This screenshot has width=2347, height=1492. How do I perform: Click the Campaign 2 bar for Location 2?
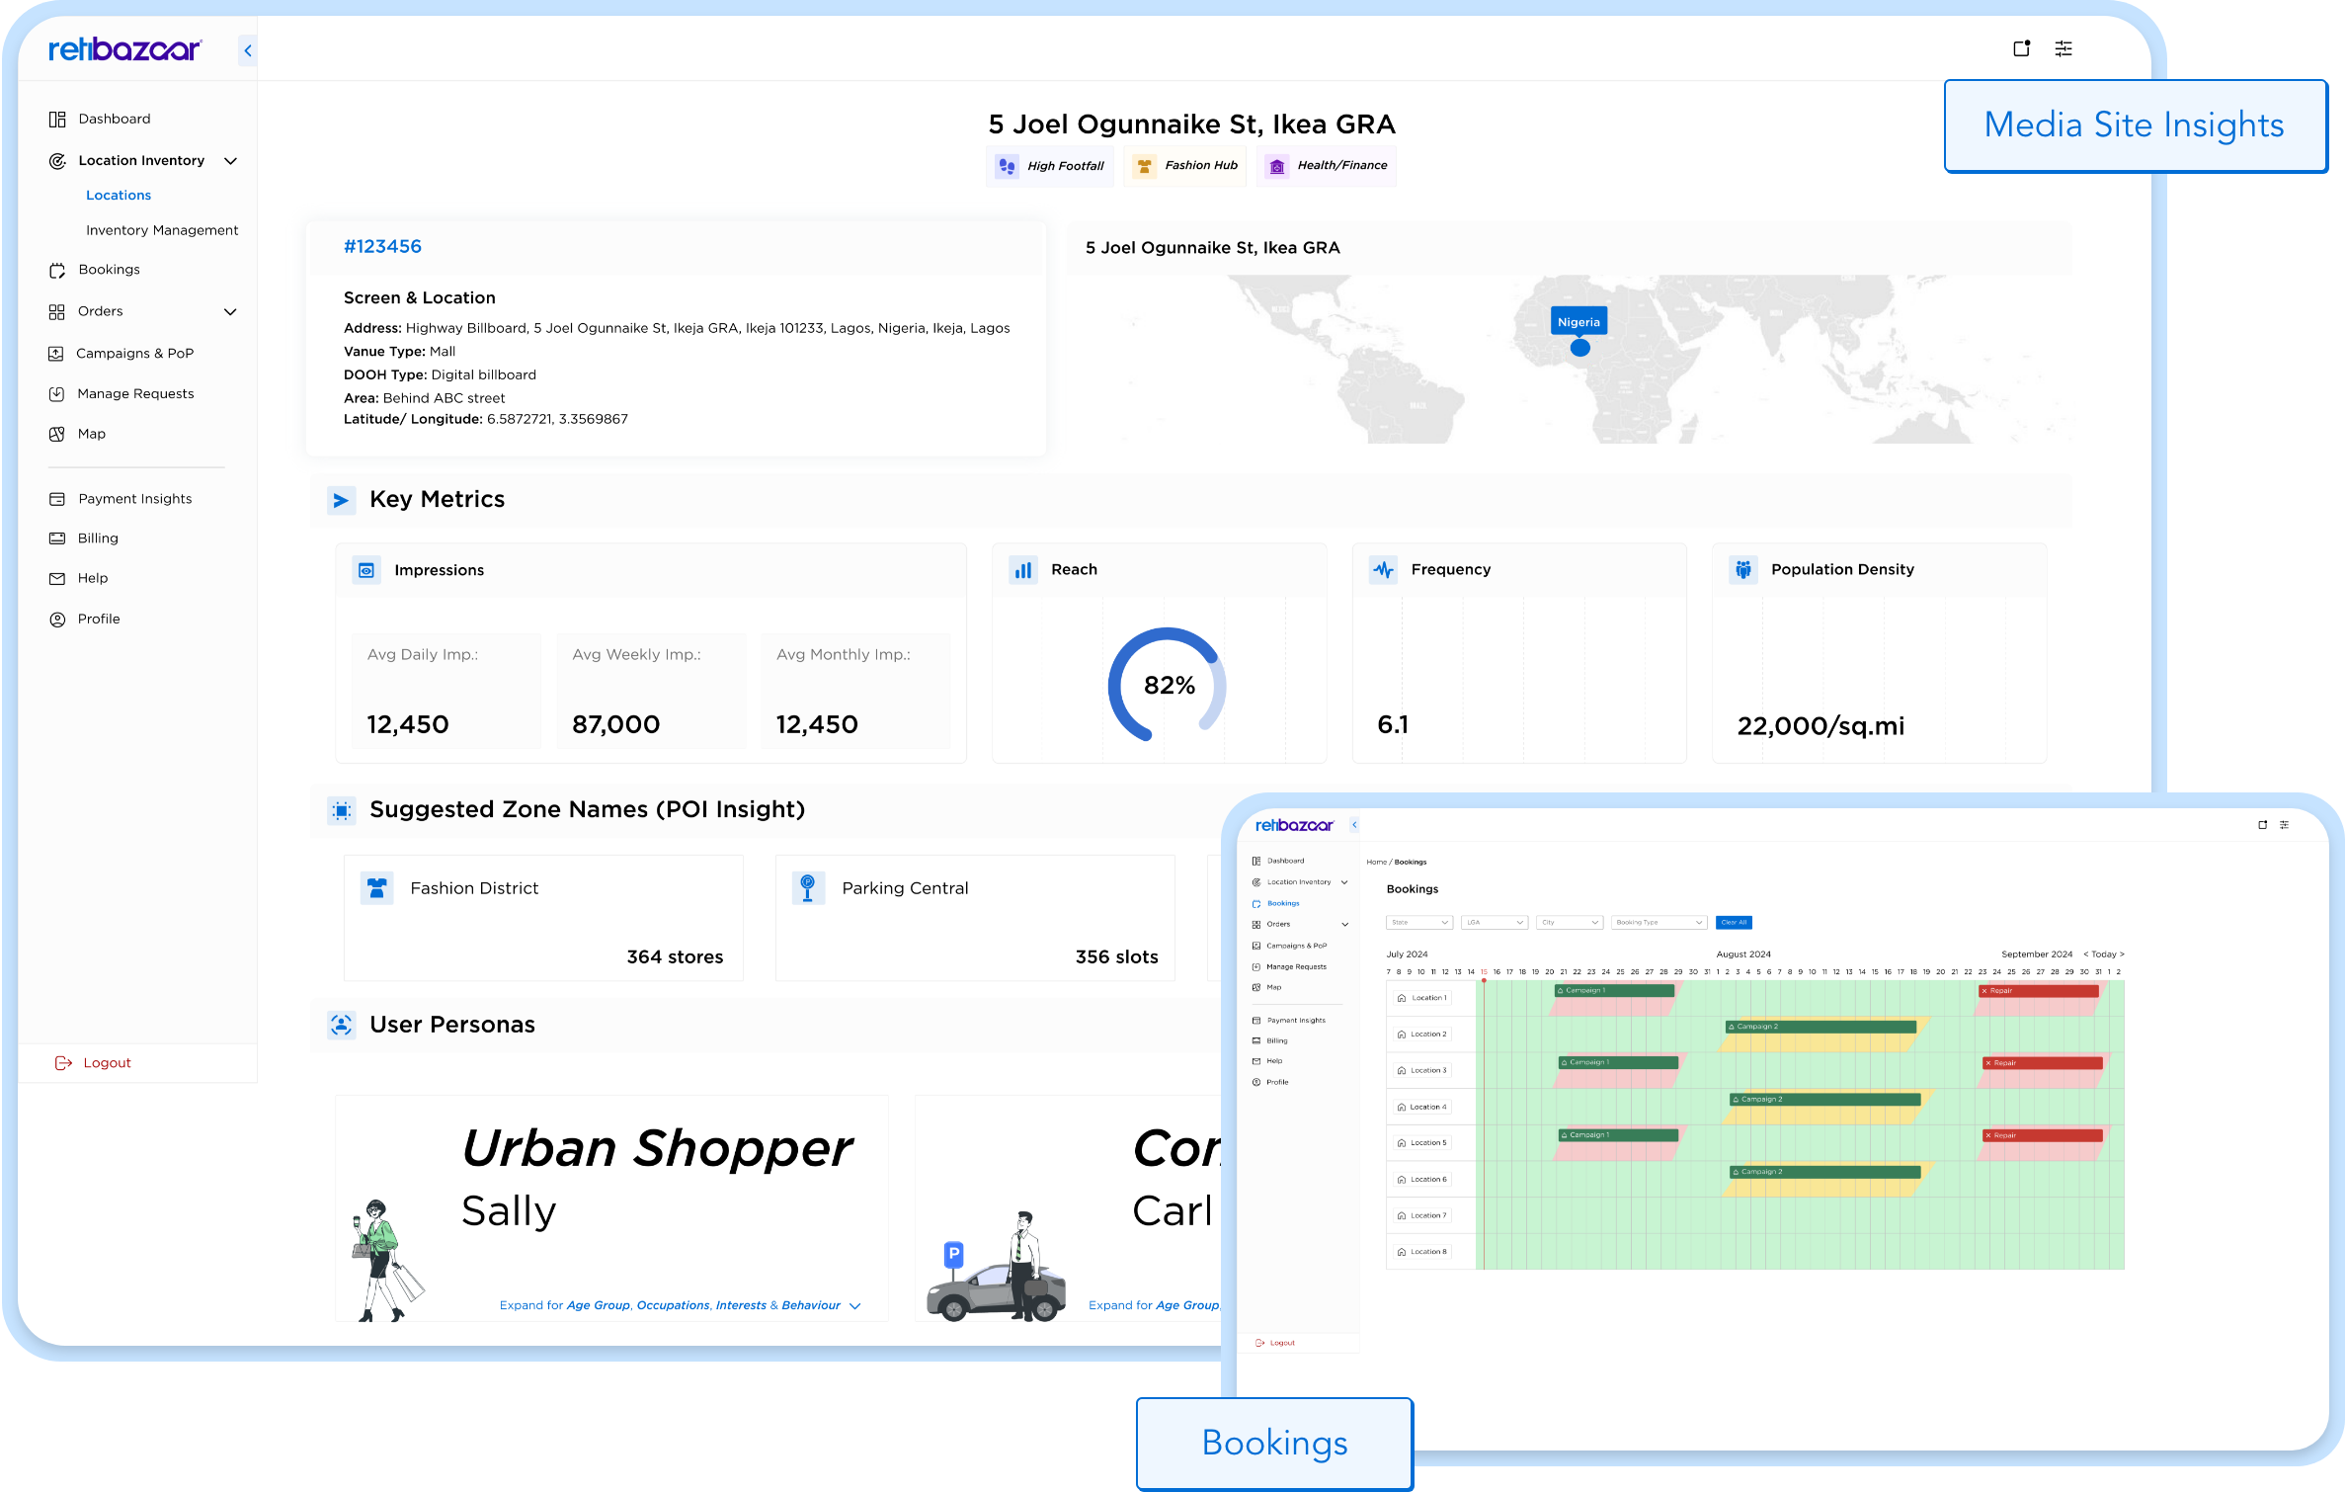(x=1821, y=1028)
